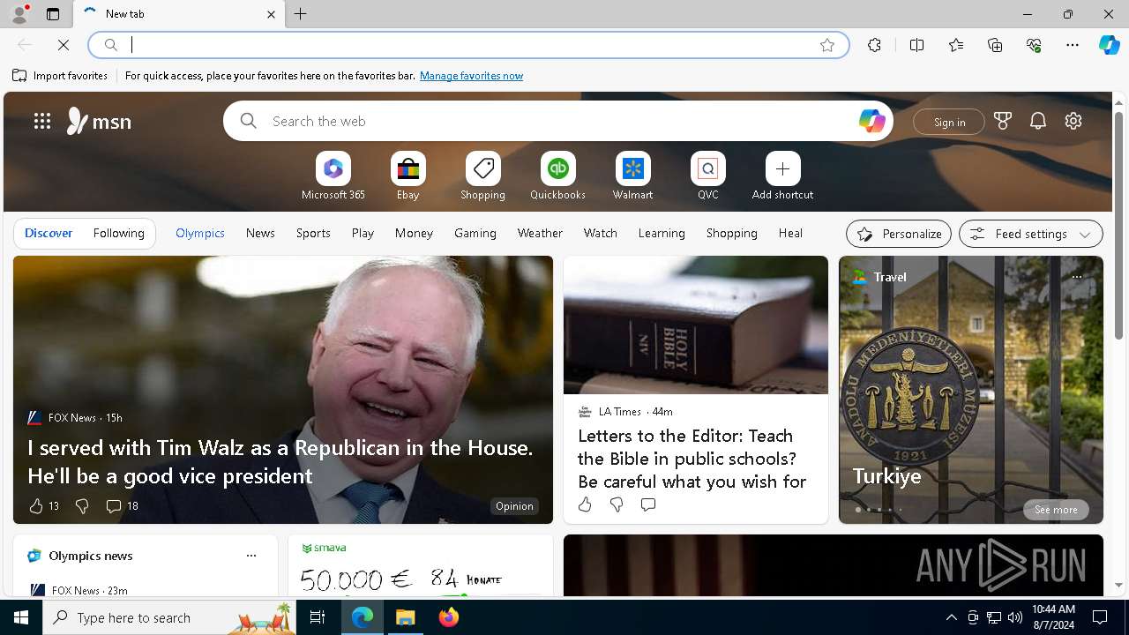Click Add shortcut plus tile

(782, 176)
